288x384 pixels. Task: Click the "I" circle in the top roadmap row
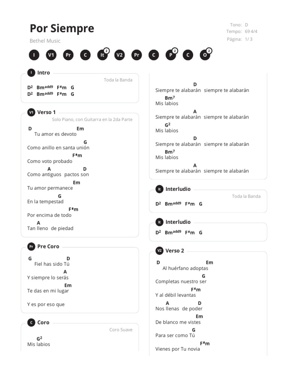coord(34,55)
